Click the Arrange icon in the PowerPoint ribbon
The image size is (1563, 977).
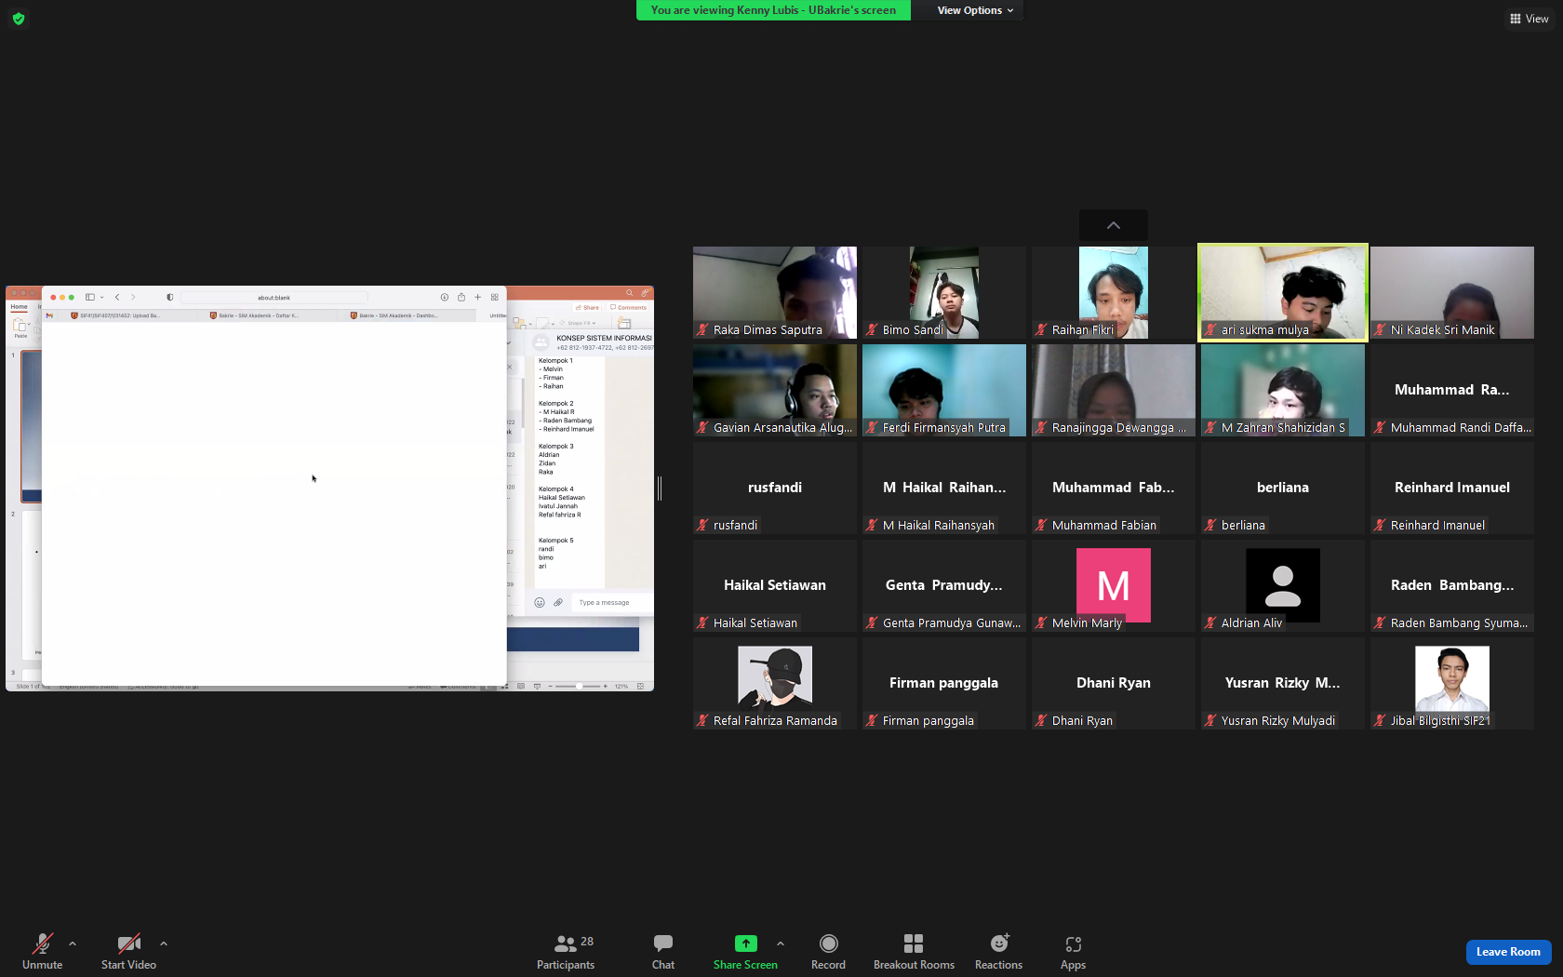519,323
